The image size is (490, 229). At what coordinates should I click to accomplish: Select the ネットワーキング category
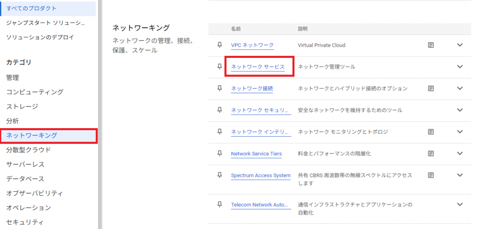click(x=48, y=136)
